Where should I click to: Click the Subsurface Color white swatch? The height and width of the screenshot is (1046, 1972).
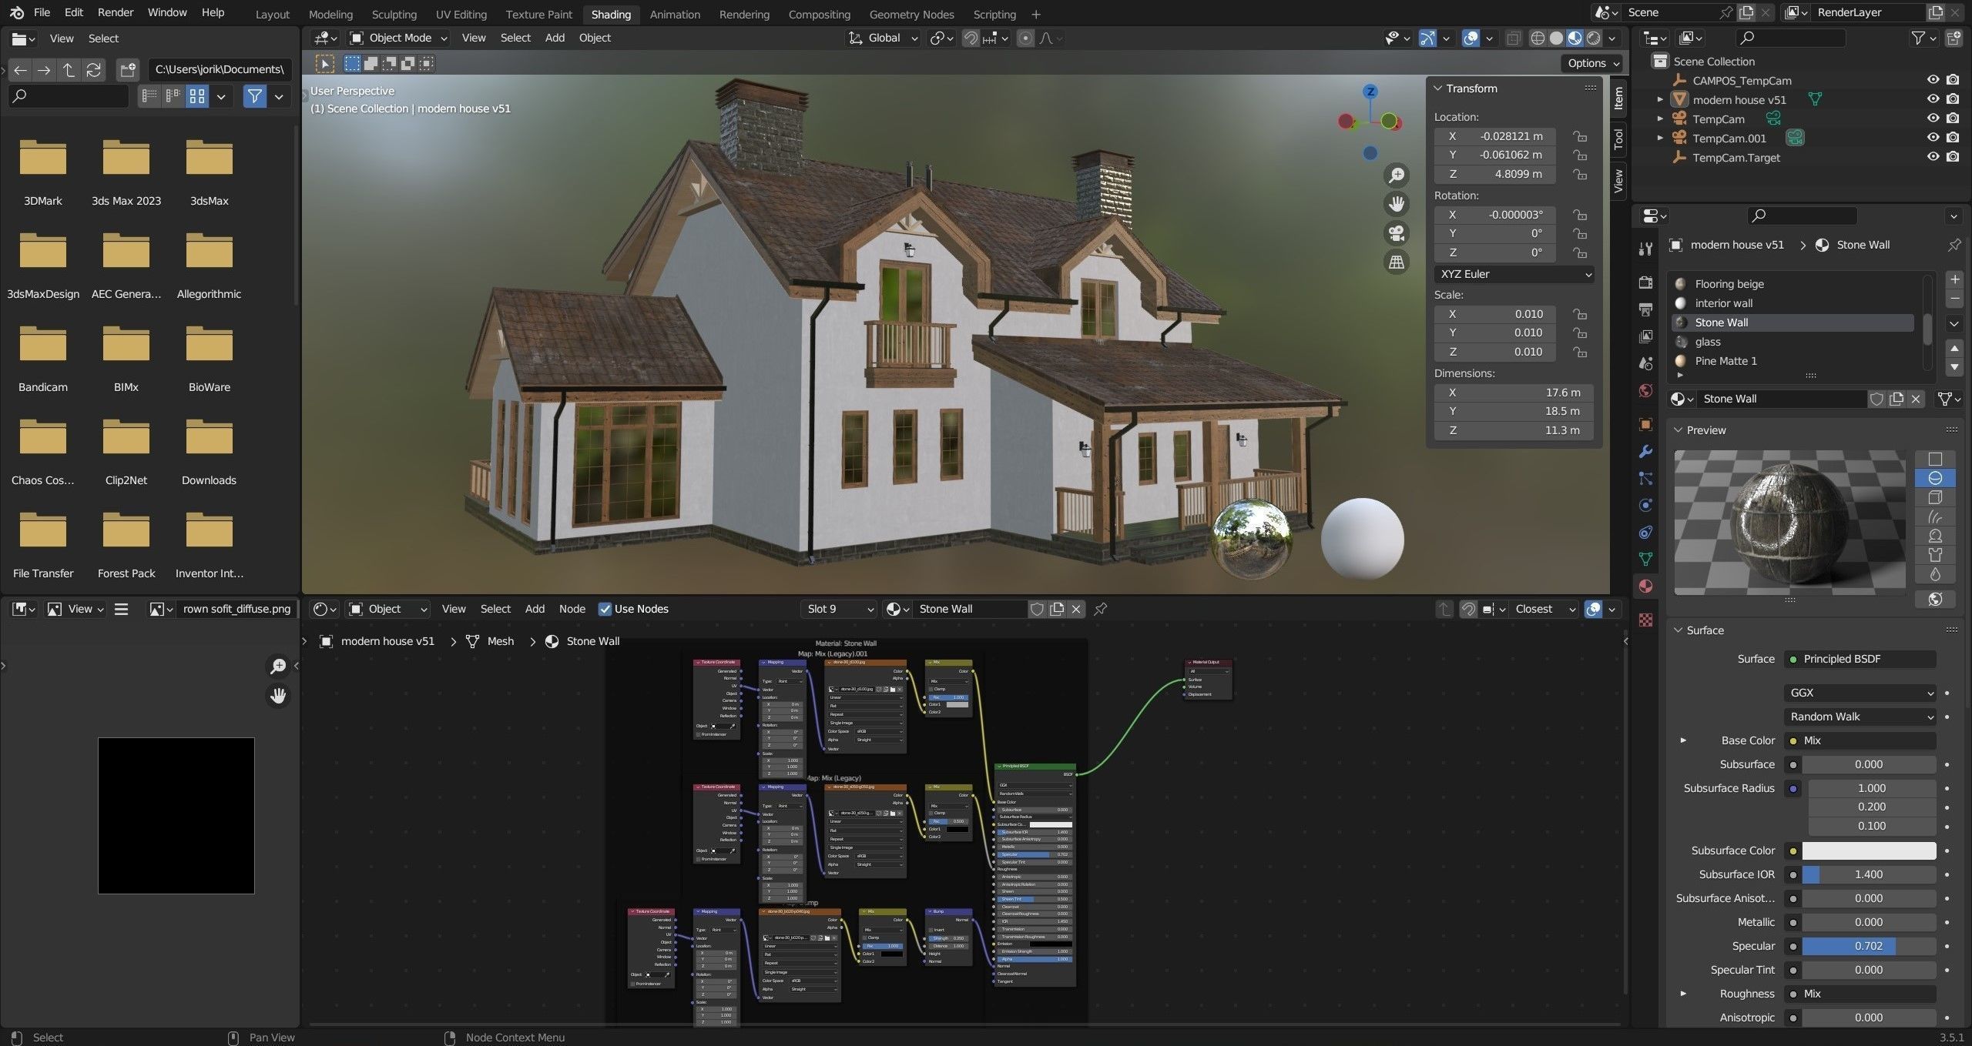click(1868, 851)
